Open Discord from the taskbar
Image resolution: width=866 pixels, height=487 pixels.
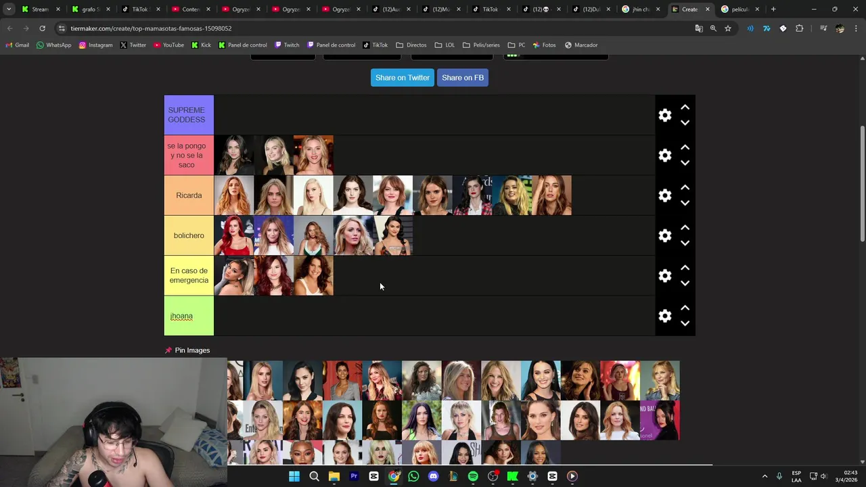(434, 476)
